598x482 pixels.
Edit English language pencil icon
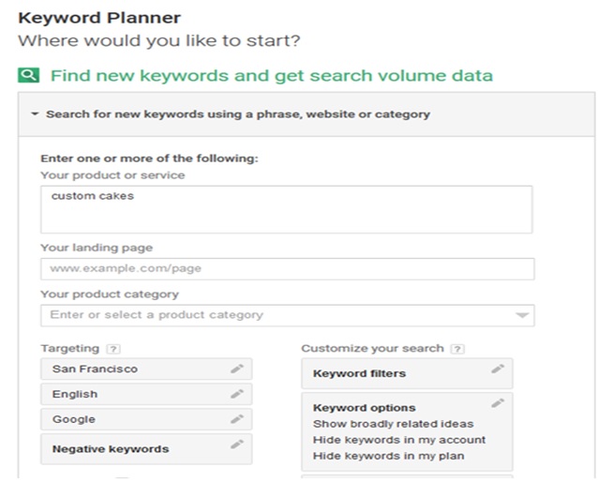[x=237, y=394]
